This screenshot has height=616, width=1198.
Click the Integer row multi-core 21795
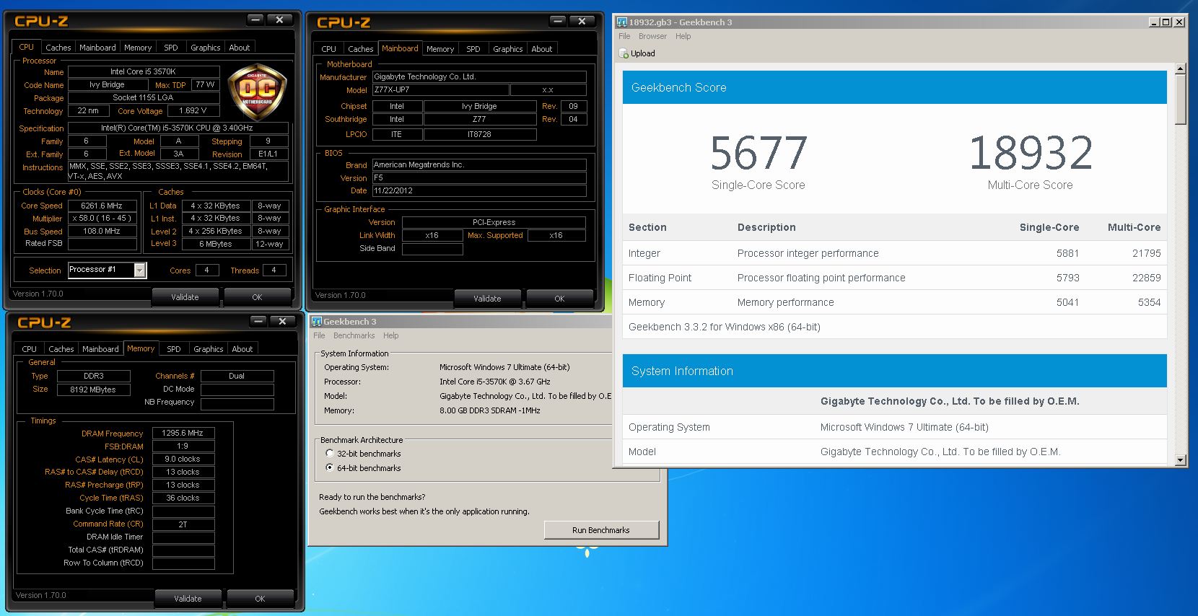tap(1146, 253)
